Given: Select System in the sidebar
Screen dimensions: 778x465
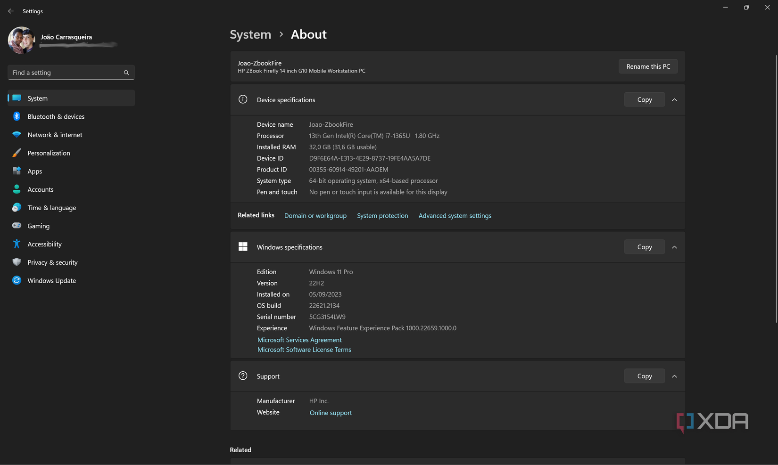Looking at the screenshot, I should click(37, 98).
